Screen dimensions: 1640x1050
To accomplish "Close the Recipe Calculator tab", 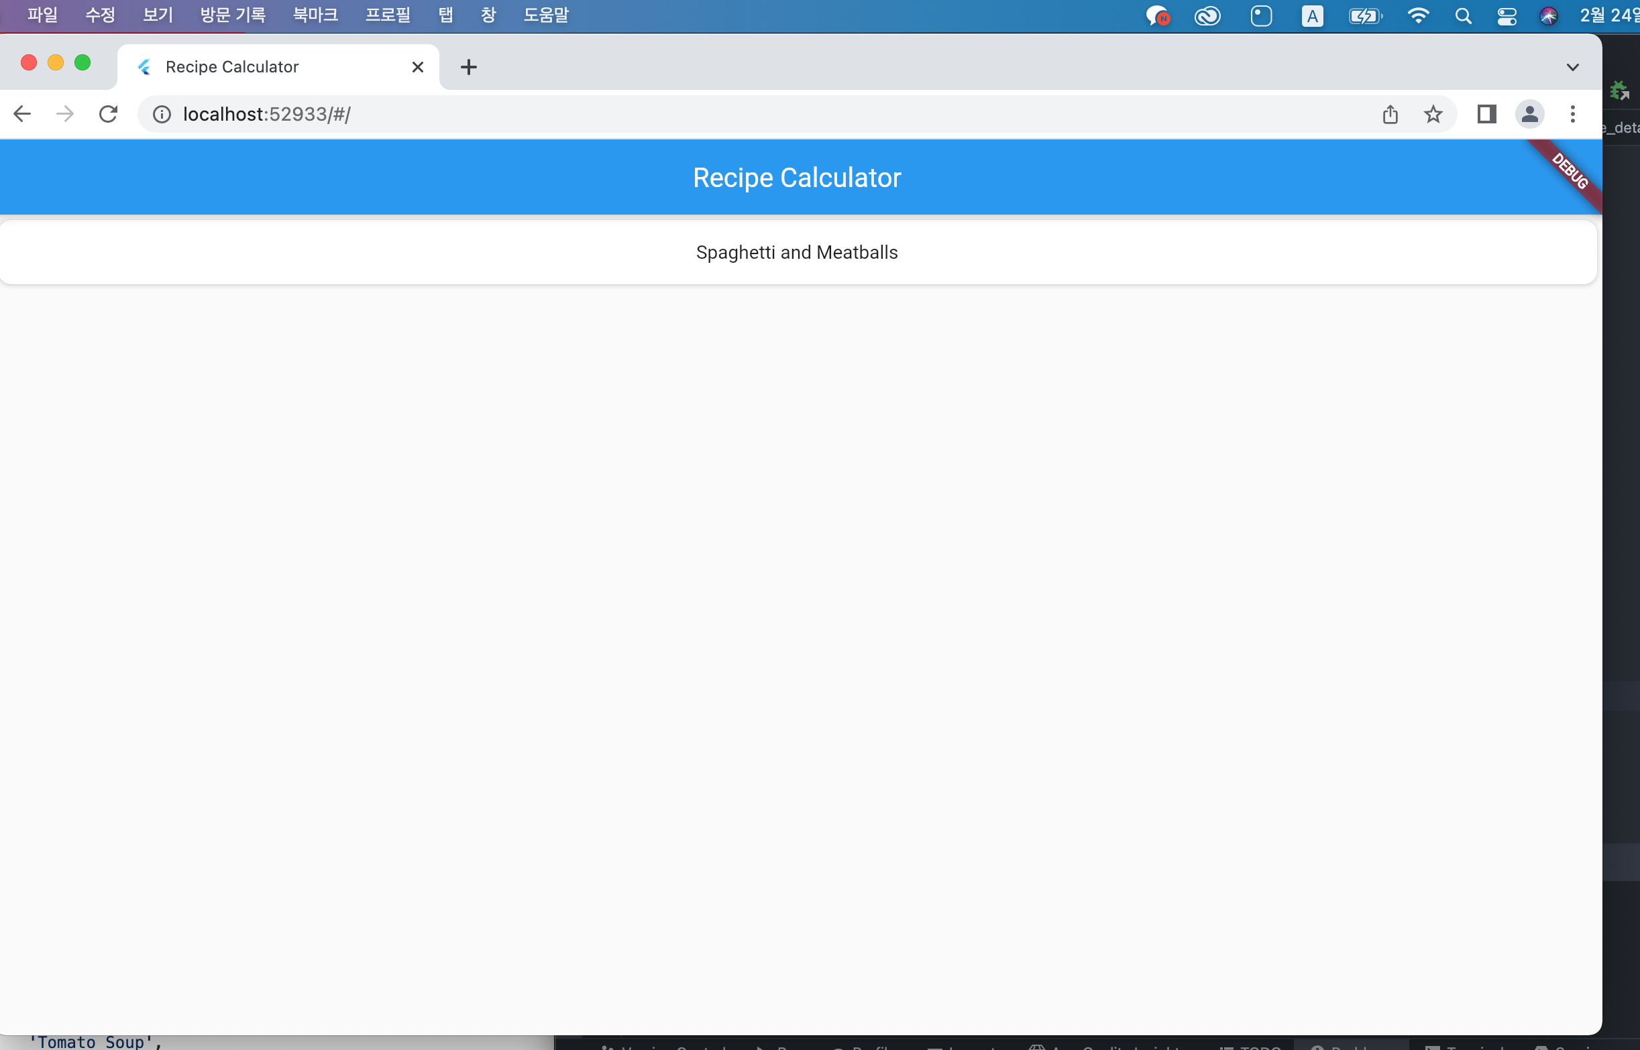I will (x=417, y=67).
